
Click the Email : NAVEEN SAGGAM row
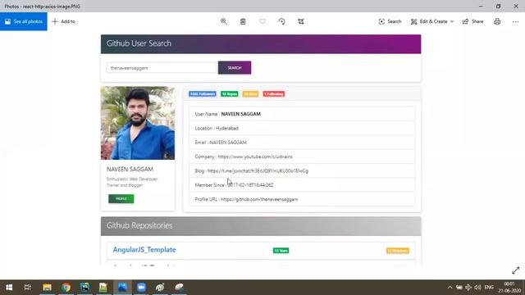point(302,143)
